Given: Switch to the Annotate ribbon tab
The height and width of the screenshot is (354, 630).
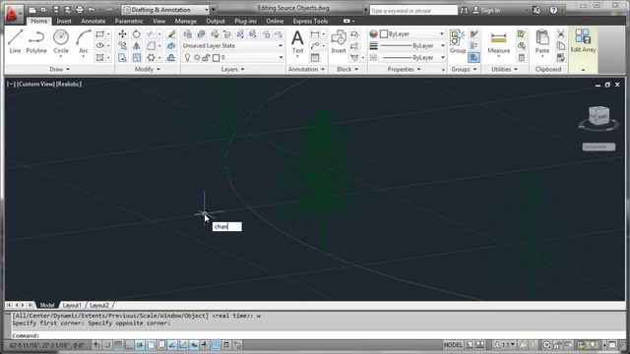Looking at the screenshot, I should [x=94, y=21].
